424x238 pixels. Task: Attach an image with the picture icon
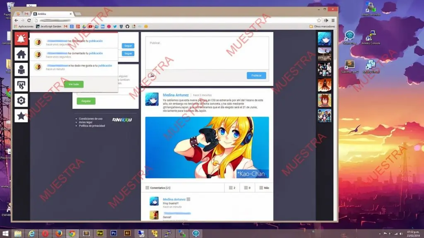tap(152, 75)
